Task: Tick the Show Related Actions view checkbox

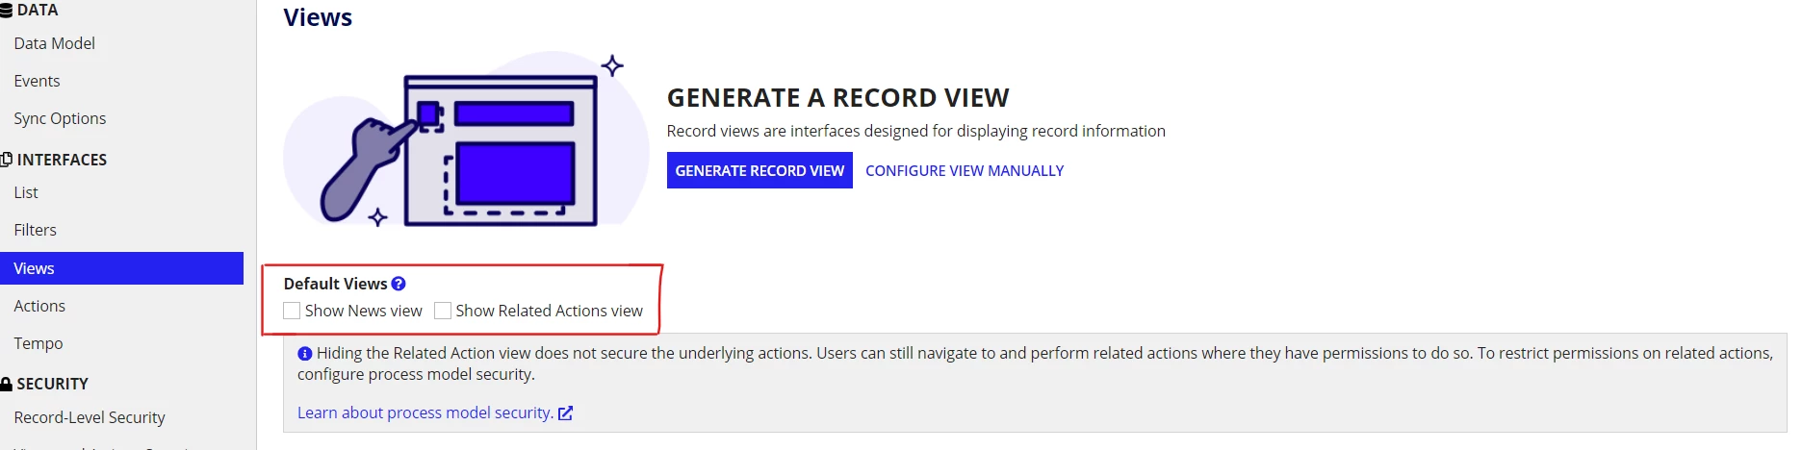Action: 443,311
